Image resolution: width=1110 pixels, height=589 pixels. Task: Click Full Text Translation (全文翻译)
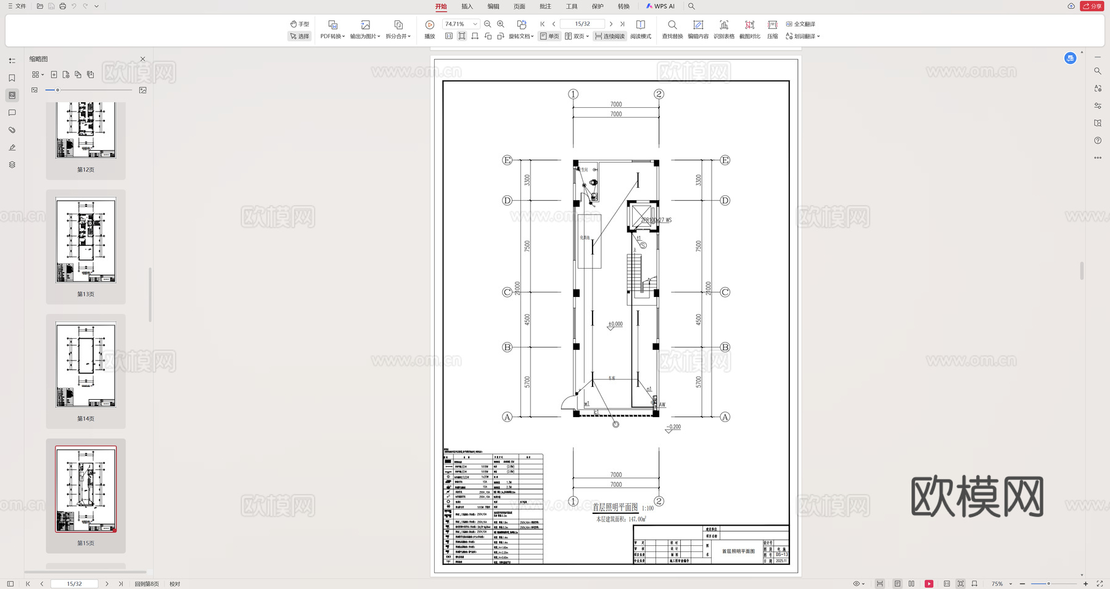pyautogui.click(x=800, y=24)
